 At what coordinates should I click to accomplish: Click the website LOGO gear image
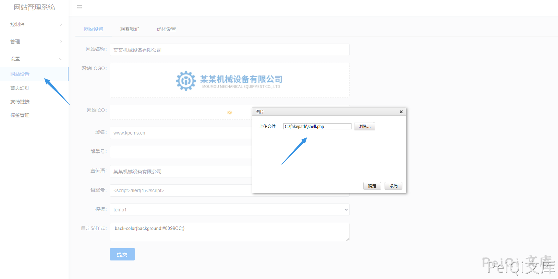186,81
